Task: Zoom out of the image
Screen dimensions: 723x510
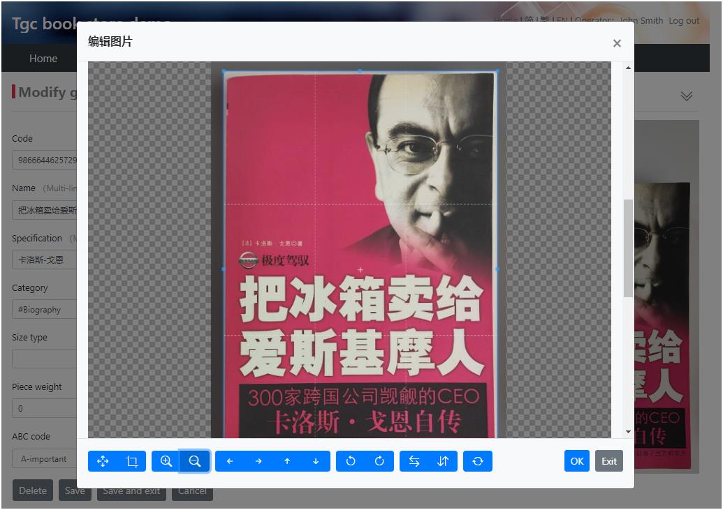Action: (x=195, y=461)
